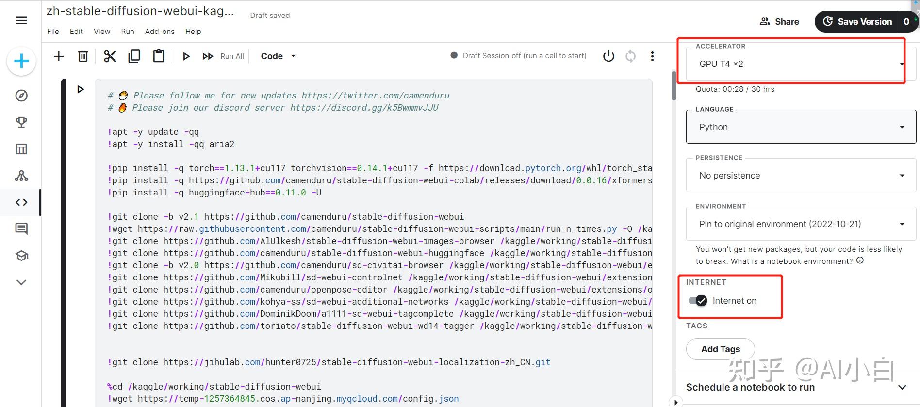Paste cell using clipboard icon
This screenshot has height=407, width=920.
159,56
